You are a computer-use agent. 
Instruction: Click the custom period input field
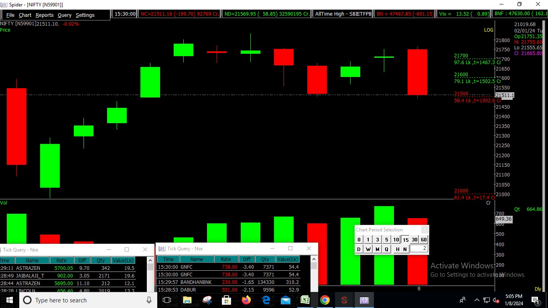pos(419,249)
